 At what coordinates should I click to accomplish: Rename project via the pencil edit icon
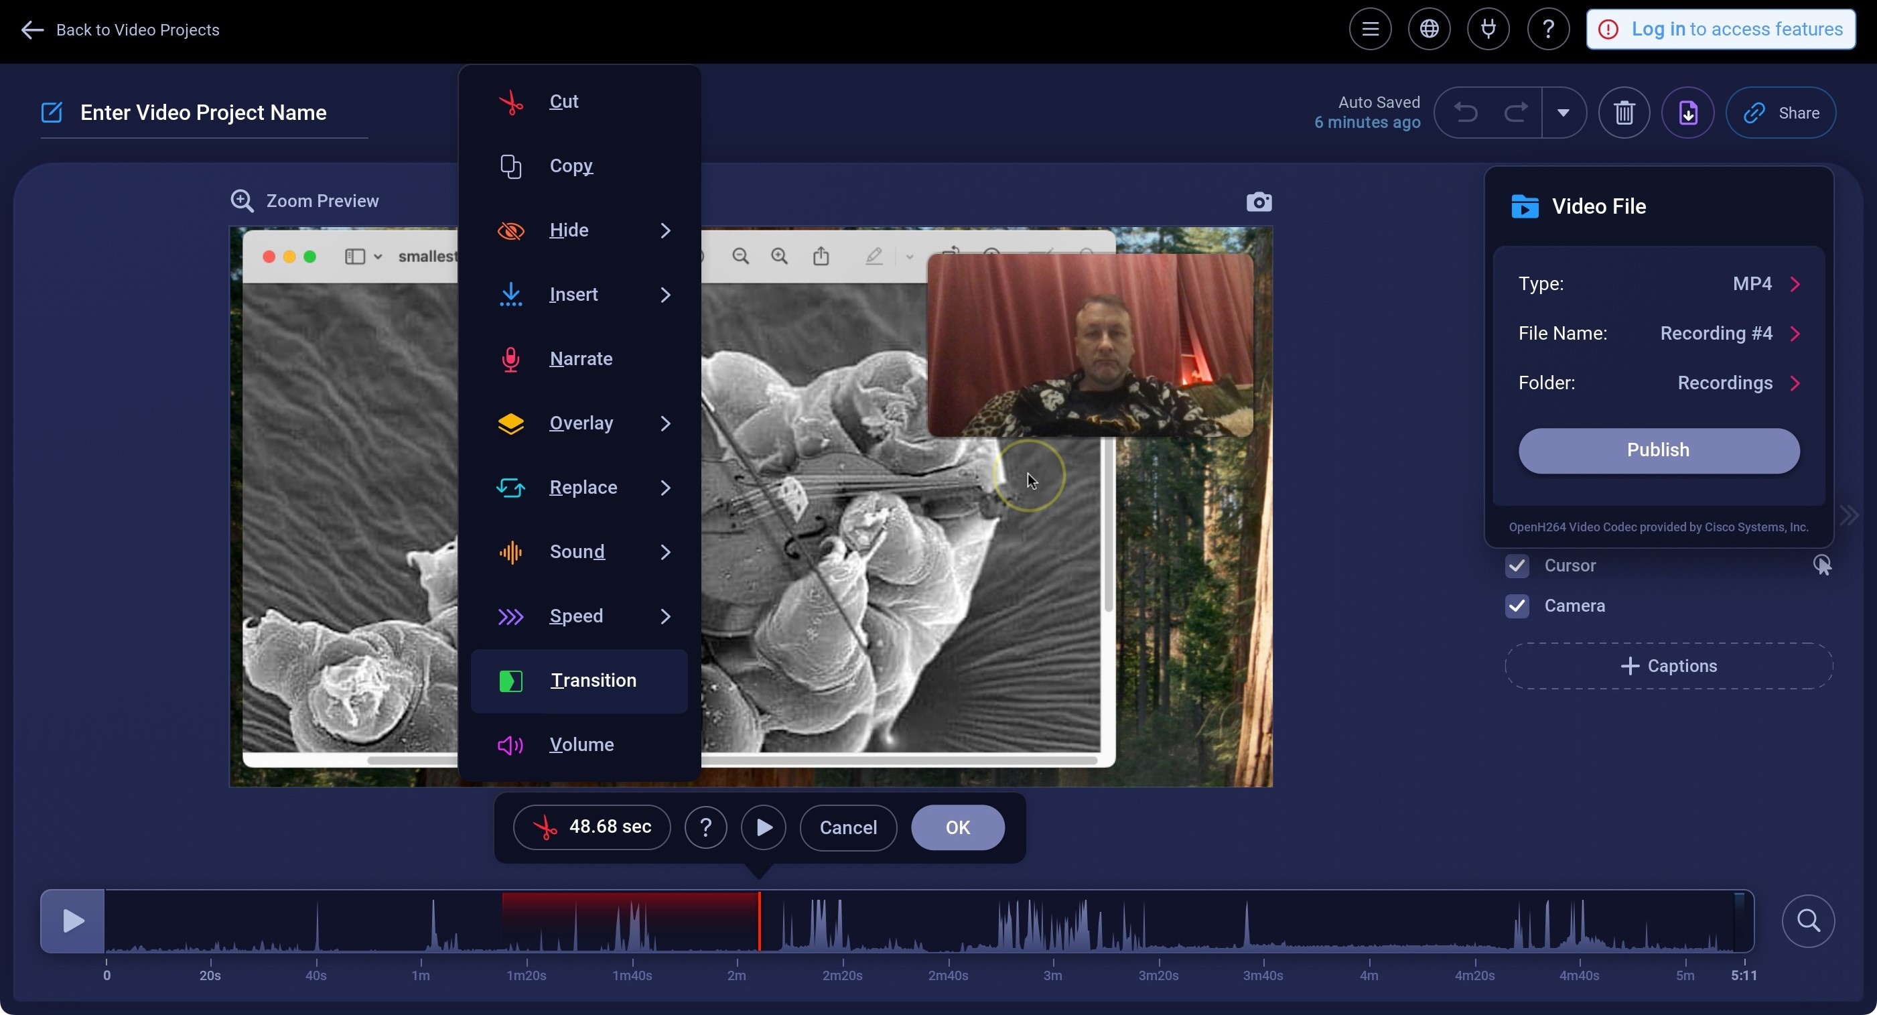pyautogui.click(x=51, y=111)
